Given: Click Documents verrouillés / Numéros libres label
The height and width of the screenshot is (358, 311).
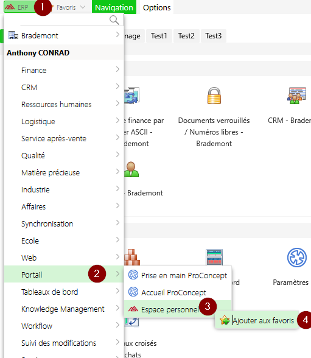Looking at the screenshot, I should click(x=214, y=132).
